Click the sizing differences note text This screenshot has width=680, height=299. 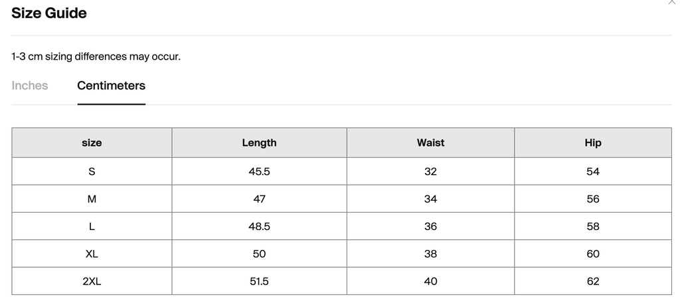96,56
